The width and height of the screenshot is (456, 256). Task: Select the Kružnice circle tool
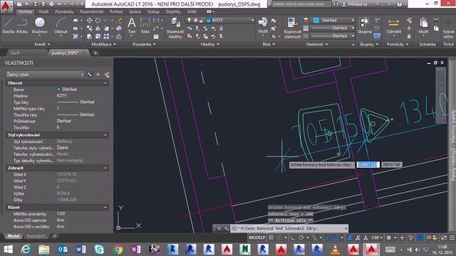40,26
